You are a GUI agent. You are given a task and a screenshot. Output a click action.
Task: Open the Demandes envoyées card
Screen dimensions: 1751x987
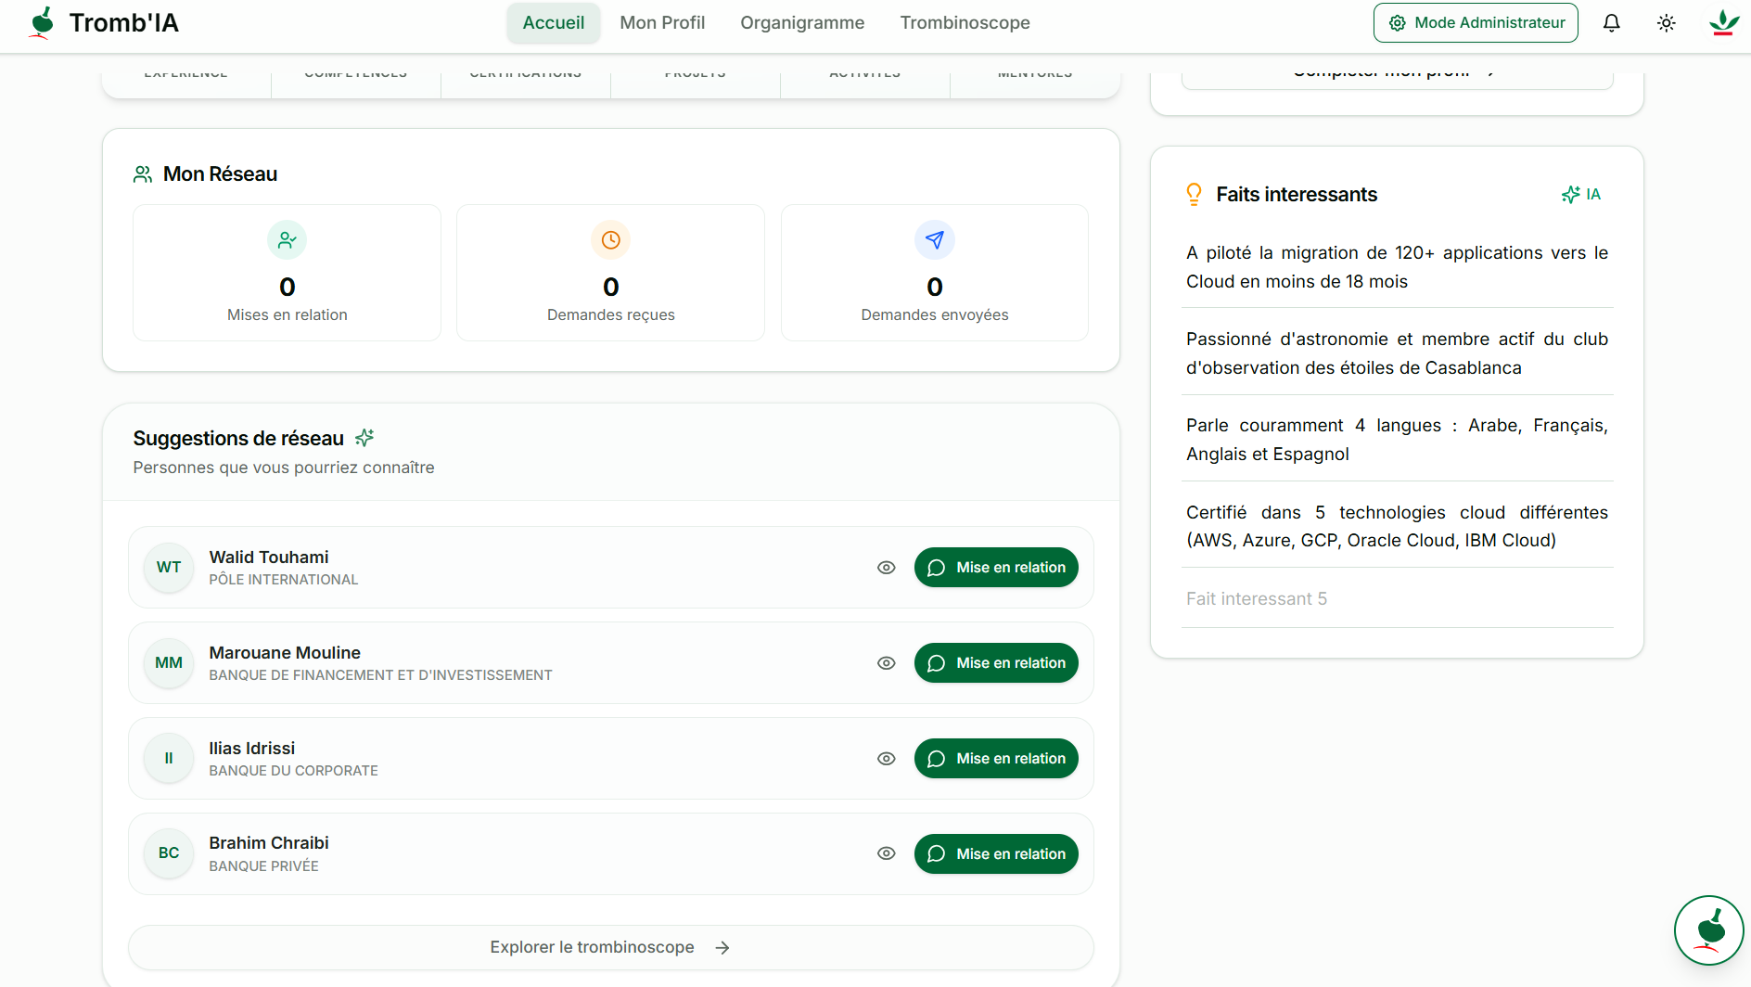click(x=935, y=273)
